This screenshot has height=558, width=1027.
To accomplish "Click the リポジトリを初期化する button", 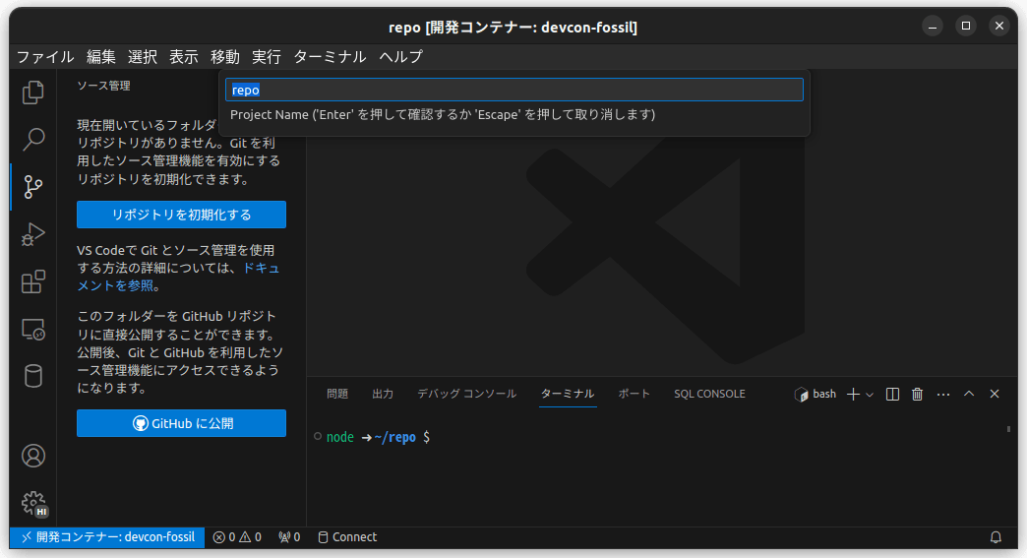I will pos(181,215).
